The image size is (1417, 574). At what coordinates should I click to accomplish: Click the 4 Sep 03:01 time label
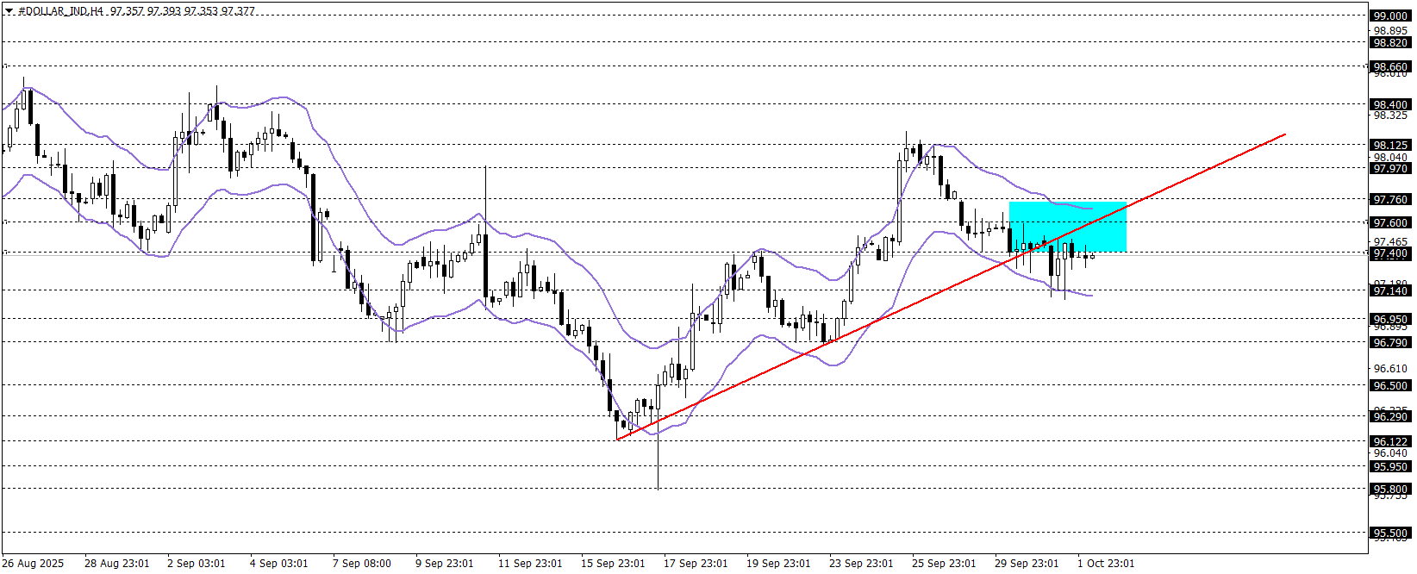click(x=278, y=564)
